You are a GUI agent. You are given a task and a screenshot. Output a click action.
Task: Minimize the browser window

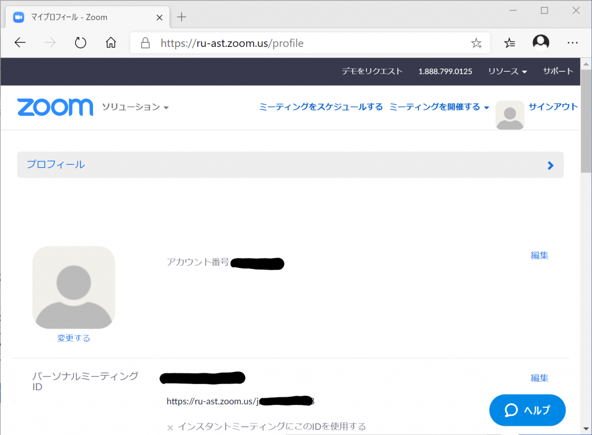click(x=513, y=10)
